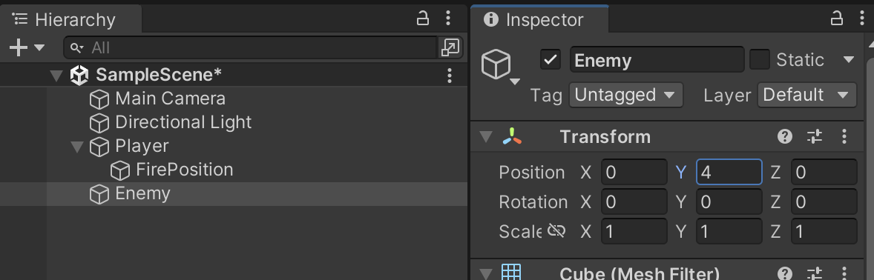
Task: Lock the Inspector panel
Action: (837, 19)
